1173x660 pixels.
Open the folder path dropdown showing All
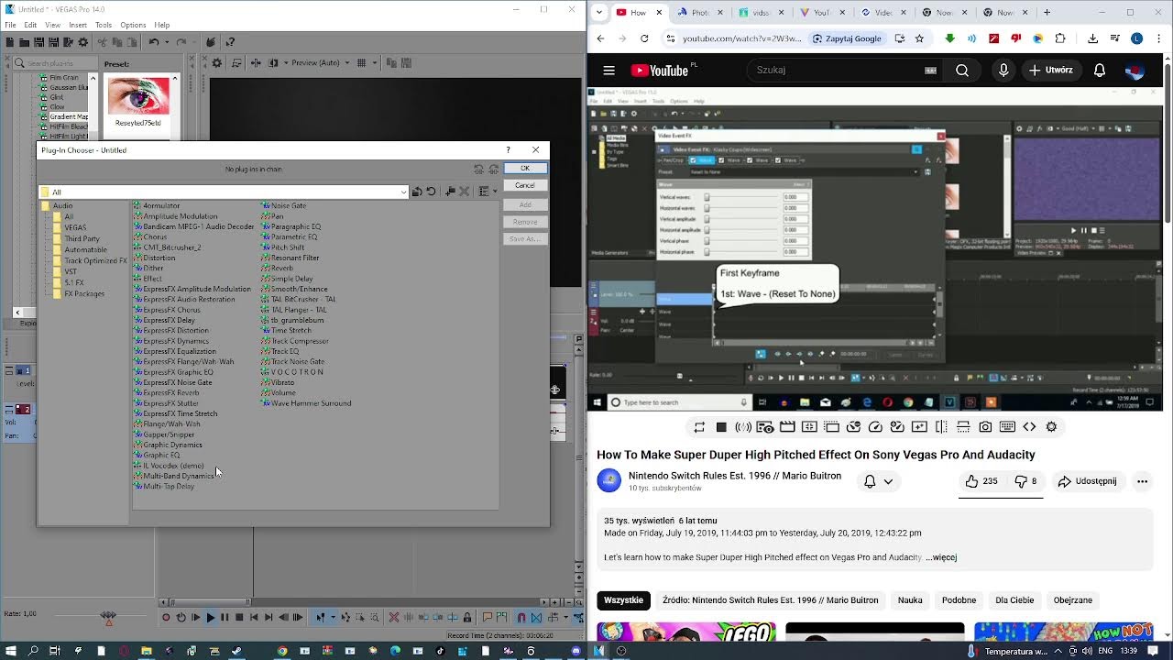[x=403, y=192]
